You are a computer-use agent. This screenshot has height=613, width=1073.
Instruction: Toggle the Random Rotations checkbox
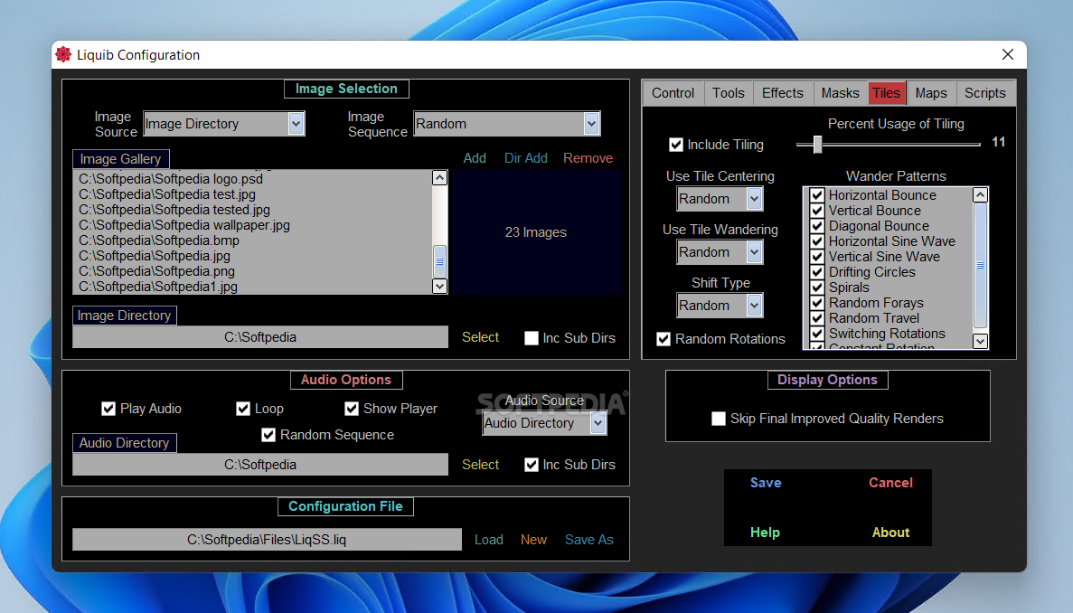click(664, 339)
